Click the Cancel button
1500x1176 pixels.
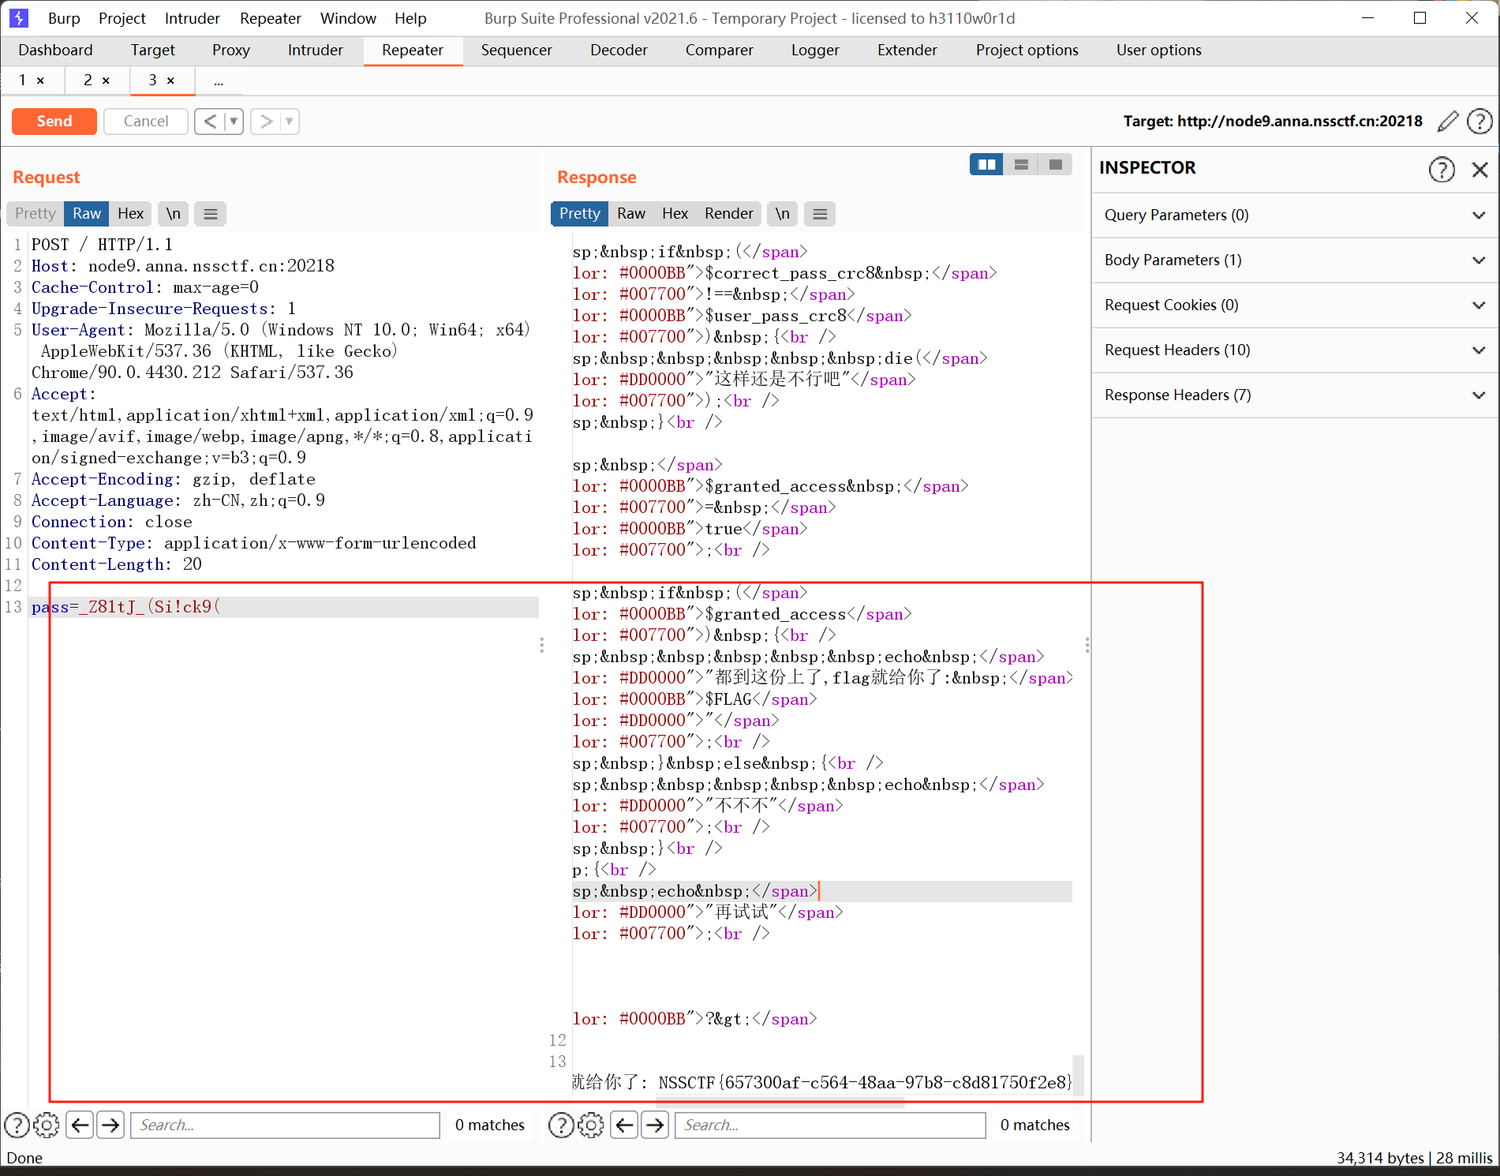coord(146,122)
